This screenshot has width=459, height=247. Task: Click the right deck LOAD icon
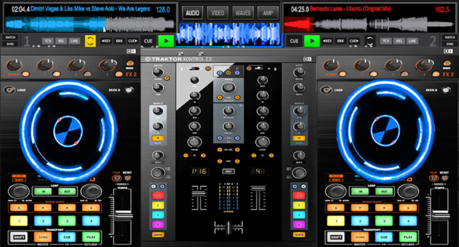(x=326, y=90)
